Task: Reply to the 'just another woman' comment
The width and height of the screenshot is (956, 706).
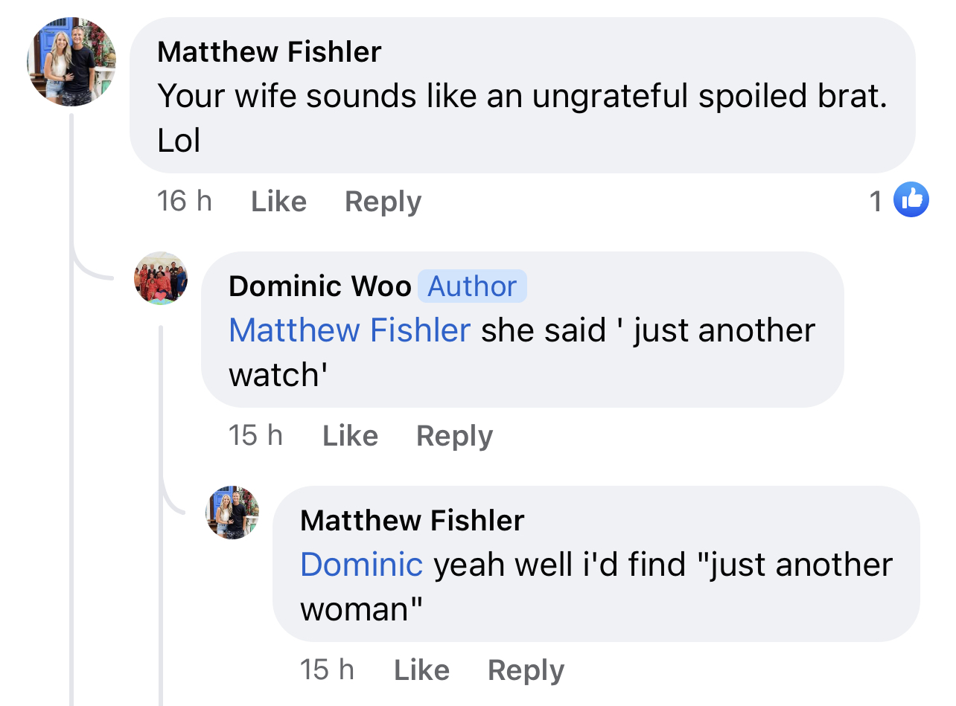Action: pyautogui.click(x=526, y=671)
